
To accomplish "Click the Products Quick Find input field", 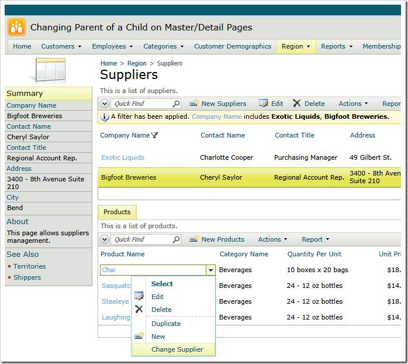I will pyautogui.click(x=140, y=239).
